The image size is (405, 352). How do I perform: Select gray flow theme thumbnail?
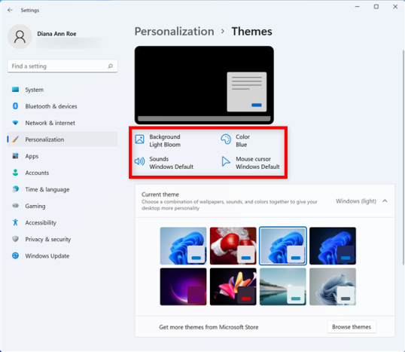(333, 286)
